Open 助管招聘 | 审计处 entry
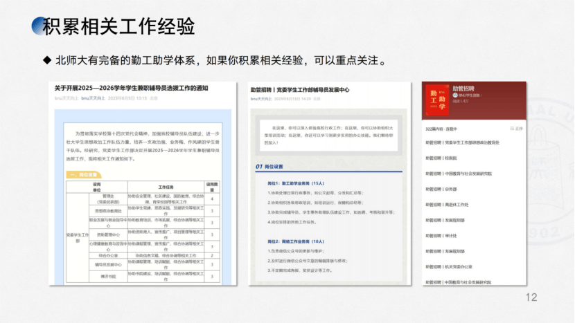This screenshot has height=323, width=575. pyautogui.click(x=441, y=235)
